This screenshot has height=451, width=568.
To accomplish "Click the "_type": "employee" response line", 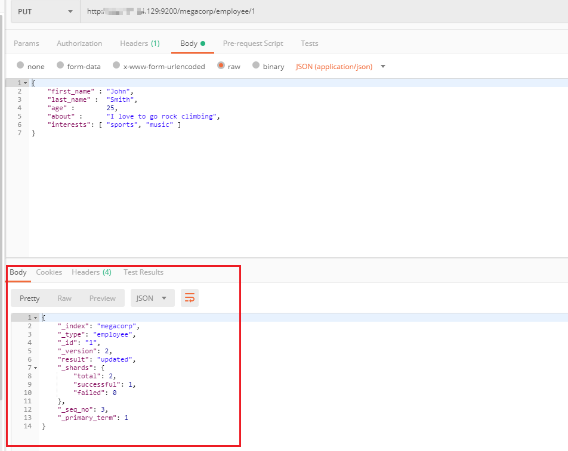I will (97, 334).
